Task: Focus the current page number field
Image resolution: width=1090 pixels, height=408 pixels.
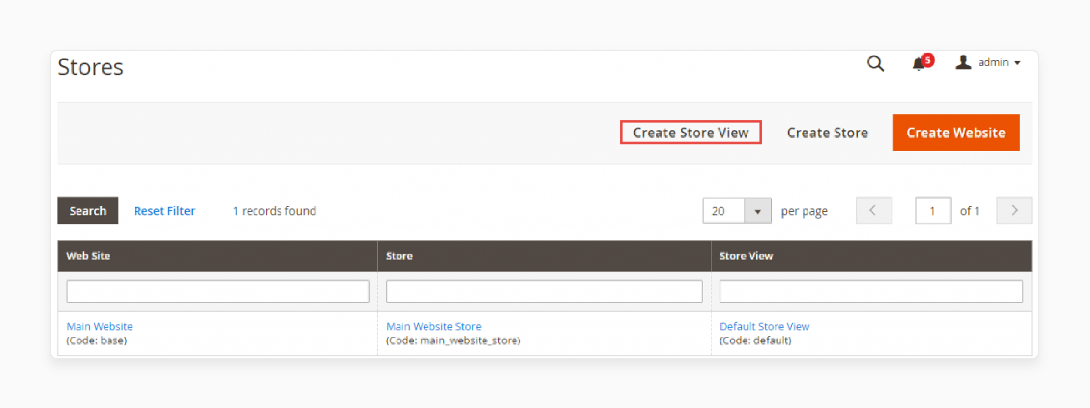Action: (933, 210)
